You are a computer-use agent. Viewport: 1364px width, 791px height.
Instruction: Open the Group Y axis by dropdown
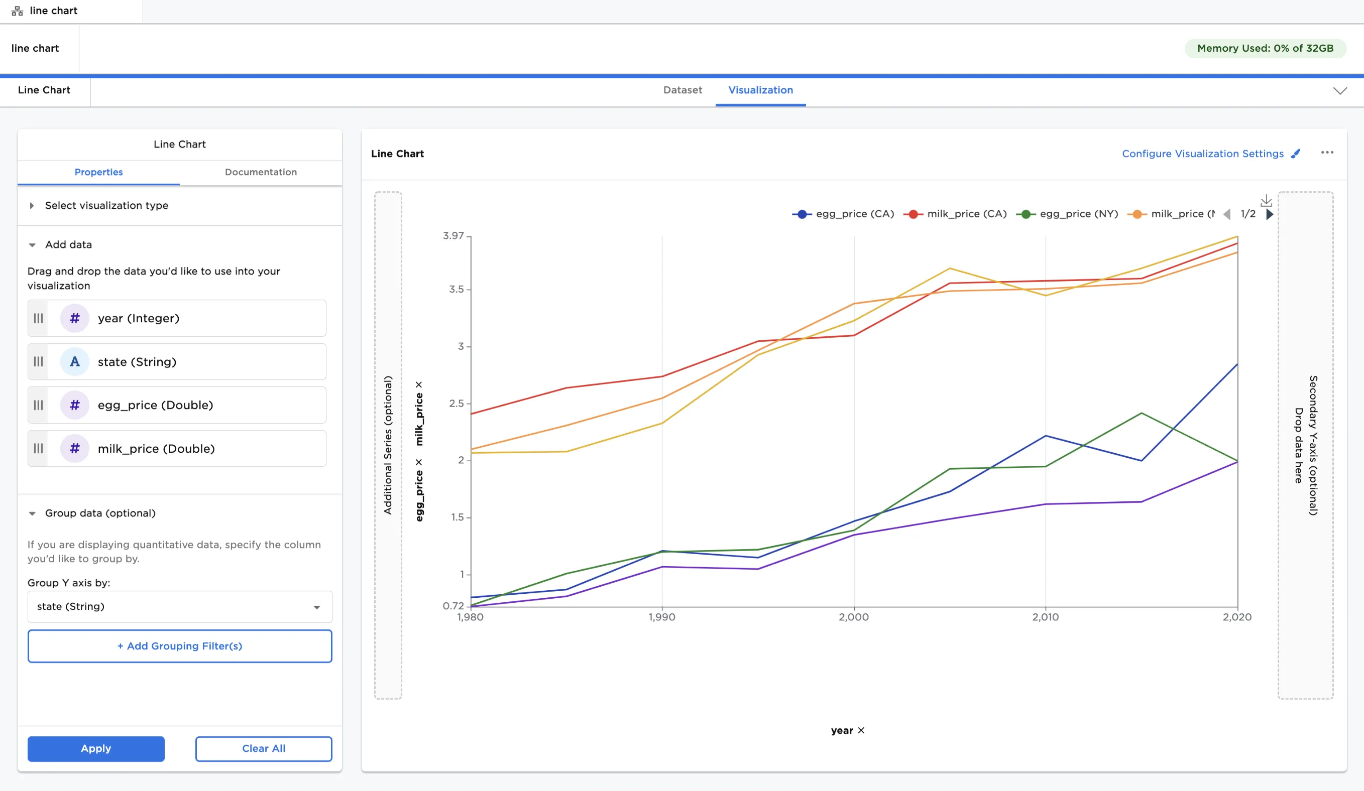tap(179, 606)
